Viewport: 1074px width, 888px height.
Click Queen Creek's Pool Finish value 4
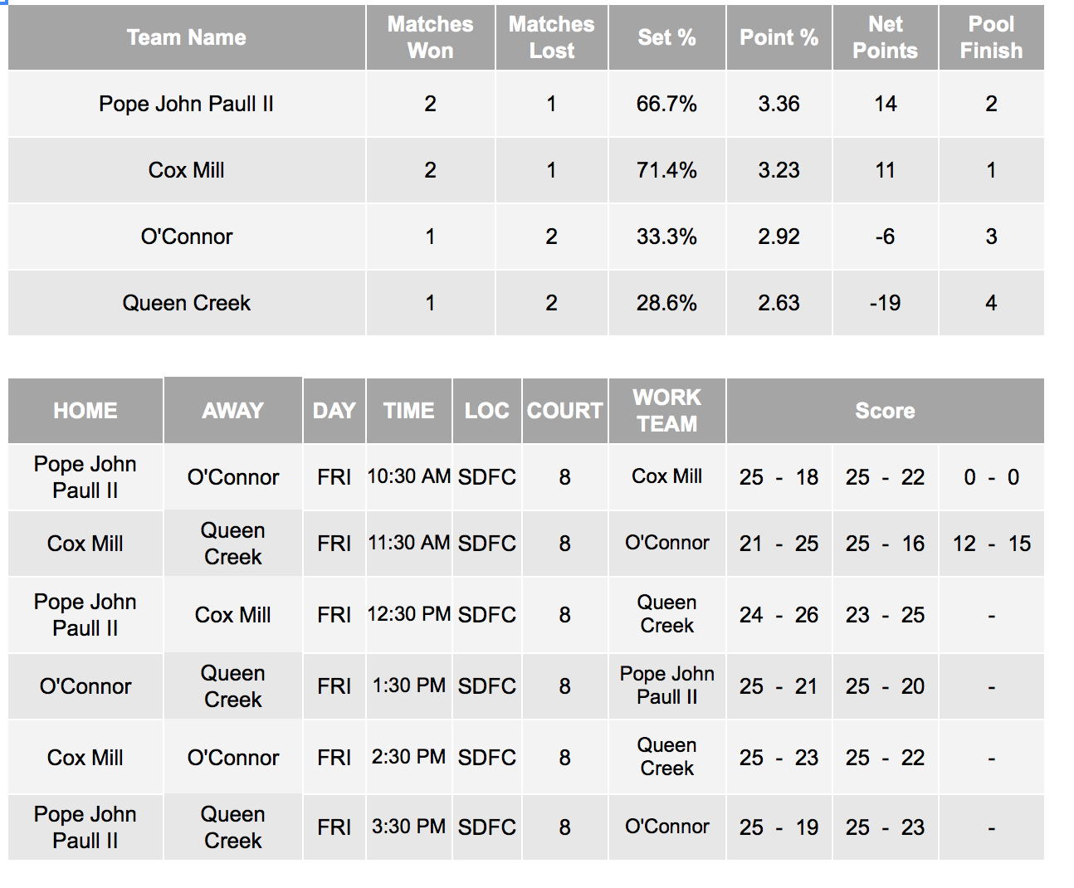pos(991,303)
